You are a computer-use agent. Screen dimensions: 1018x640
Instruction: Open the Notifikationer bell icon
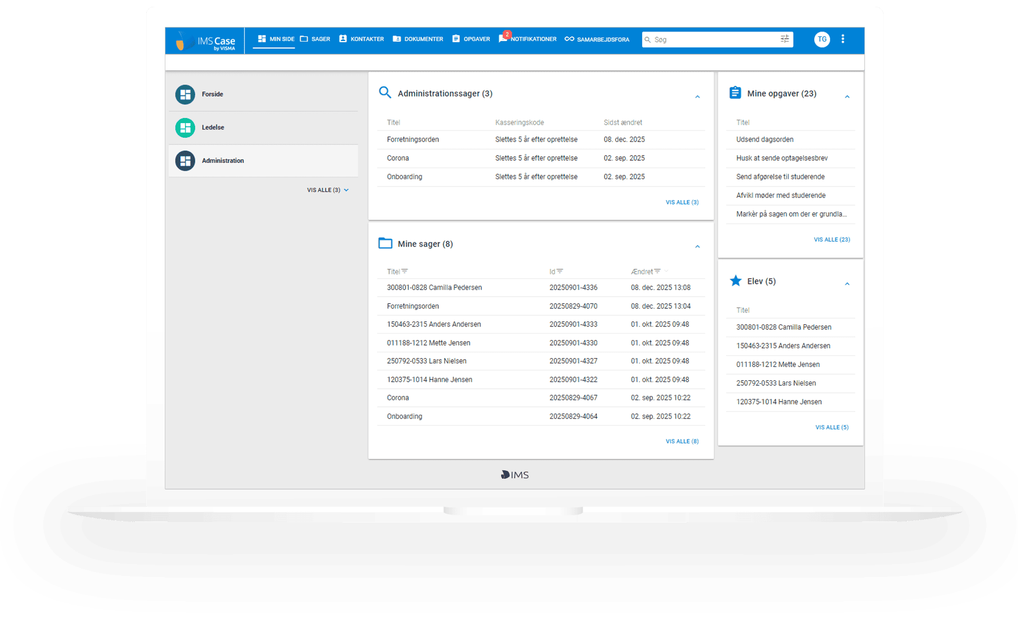coord(503,39)
